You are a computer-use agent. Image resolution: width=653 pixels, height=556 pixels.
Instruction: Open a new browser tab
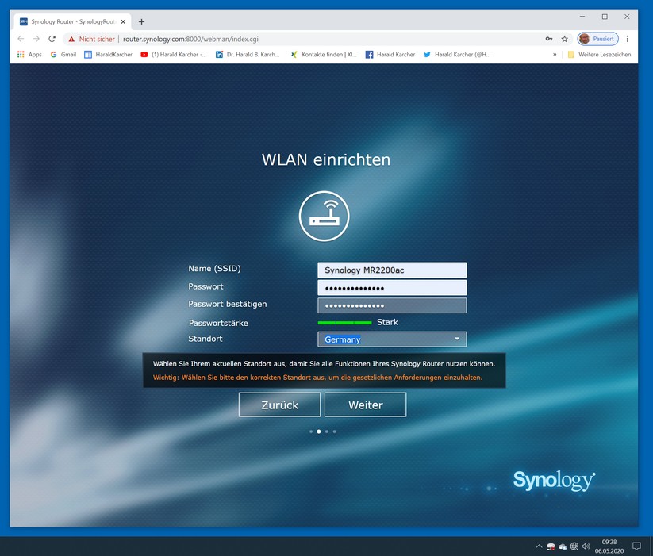click(x=142, y=21)
